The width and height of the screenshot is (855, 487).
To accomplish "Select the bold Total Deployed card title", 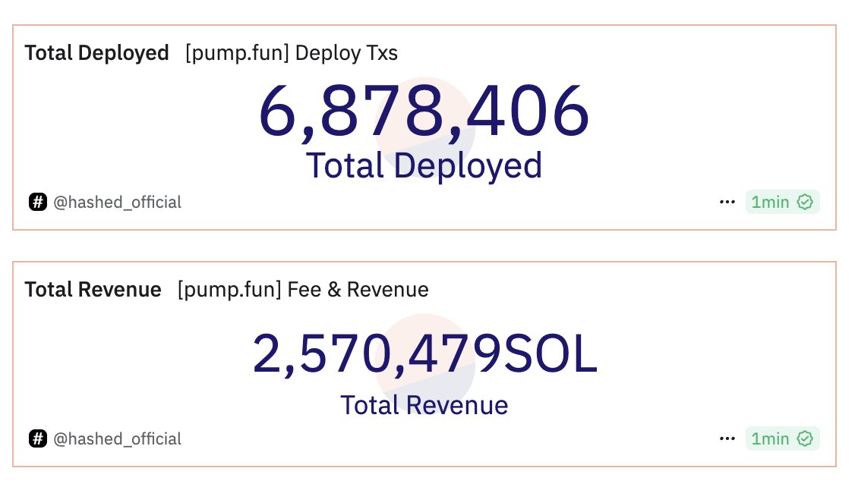I will (96, 53).
